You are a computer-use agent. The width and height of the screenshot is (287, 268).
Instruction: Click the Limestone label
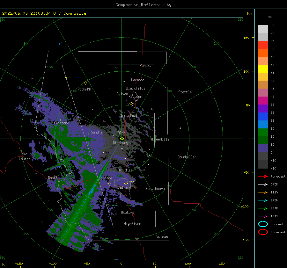60,123
